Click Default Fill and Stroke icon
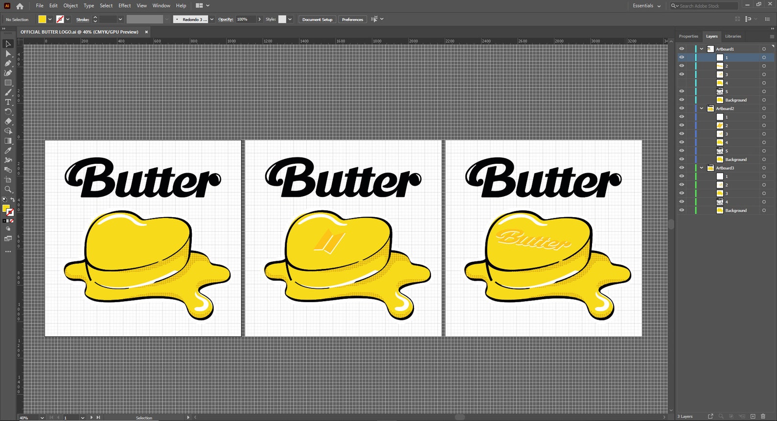The width and height of the screenshot is (777, 421). pyautogui.click(x=4, y=200)
